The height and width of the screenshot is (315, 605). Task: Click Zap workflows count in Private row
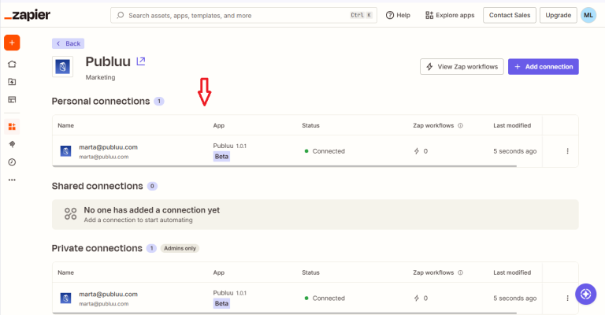tap(421, 298)
